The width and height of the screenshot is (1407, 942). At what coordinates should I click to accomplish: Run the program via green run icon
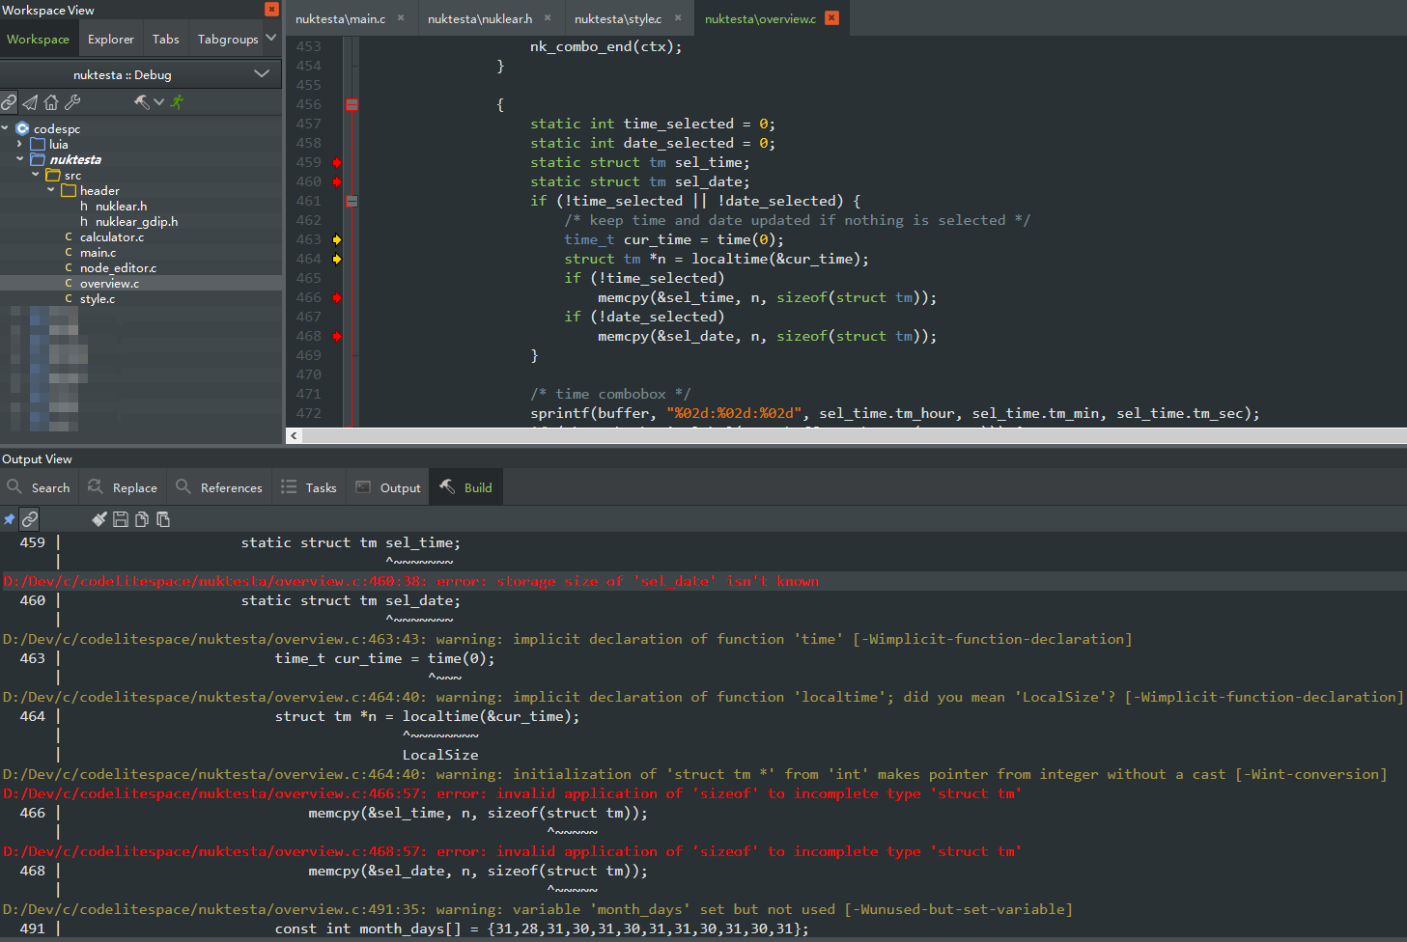click(177, 101)
